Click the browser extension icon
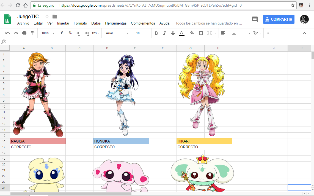Viewport: 314px width, 196px height. [x=301, y=5]
